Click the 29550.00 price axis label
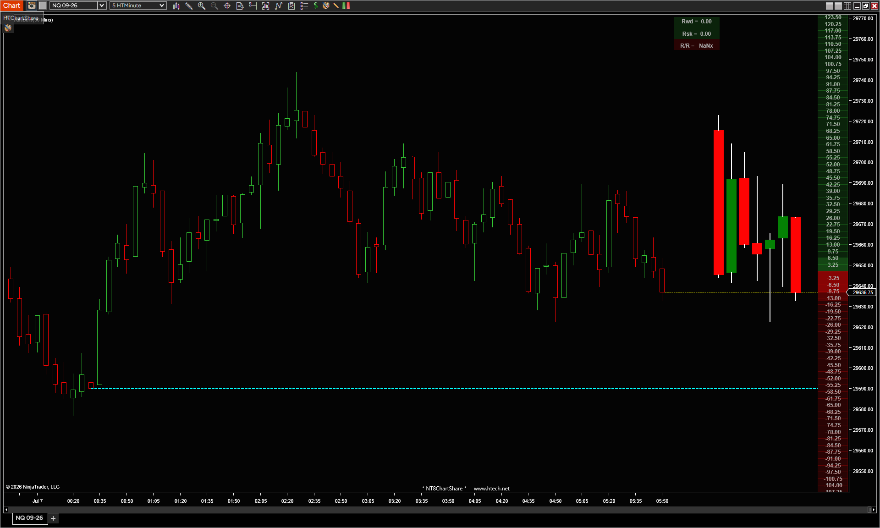 click(863, 471)
